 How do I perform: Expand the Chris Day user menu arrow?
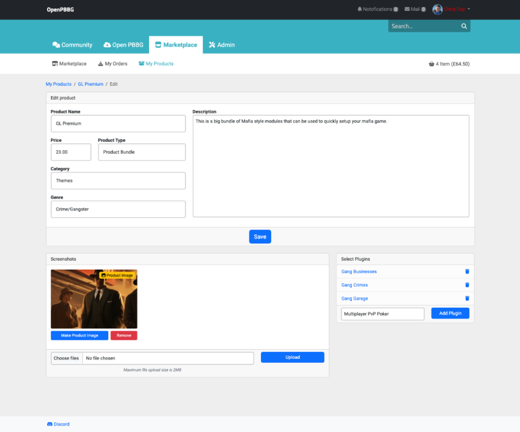pyautogui.click(x=469, y=9)
